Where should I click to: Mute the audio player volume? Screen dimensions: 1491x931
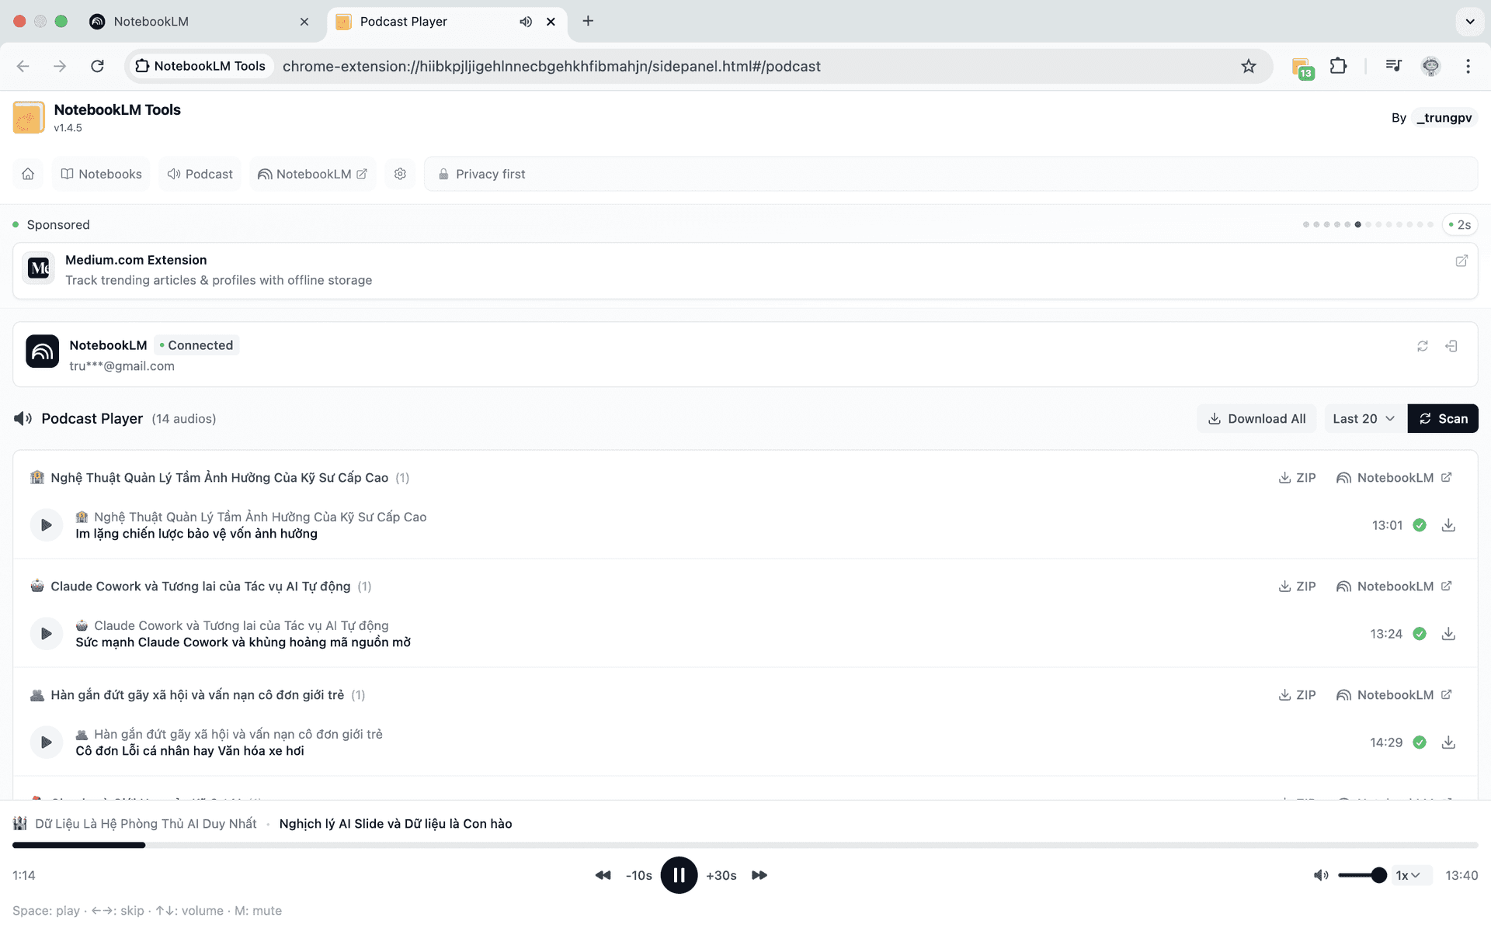1320,875
